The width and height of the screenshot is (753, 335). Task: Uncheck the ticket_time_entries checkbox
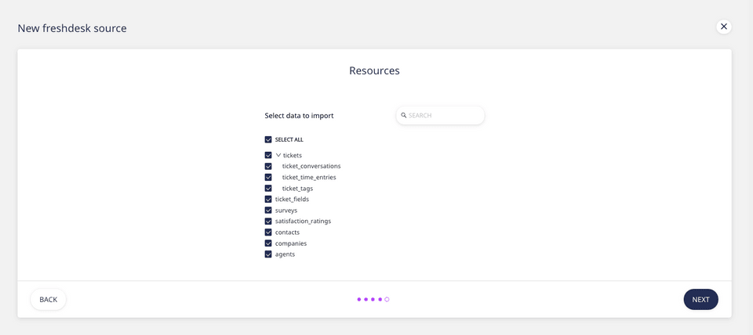pos(268,178)
